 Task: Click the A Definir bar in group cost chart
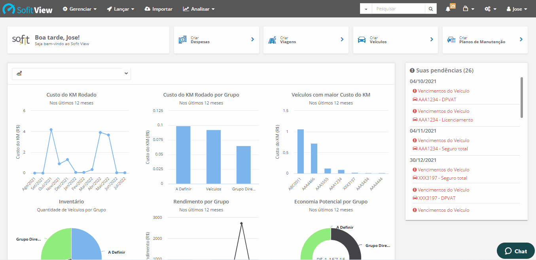[183, 155]
